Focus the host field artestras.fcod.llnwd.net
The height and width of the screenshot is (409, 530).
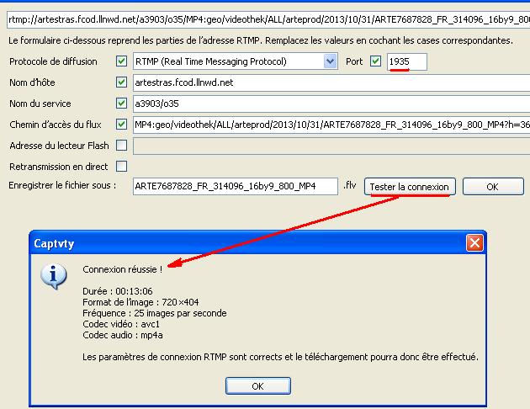pos(328,82)
